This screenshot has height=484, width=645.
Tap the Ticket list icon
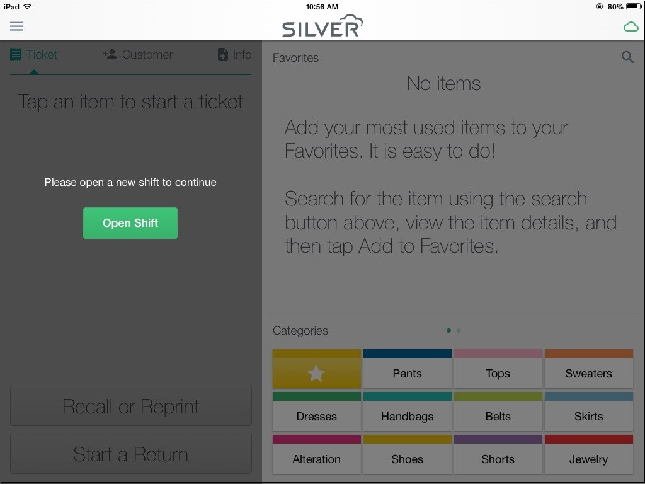[16, 54]
